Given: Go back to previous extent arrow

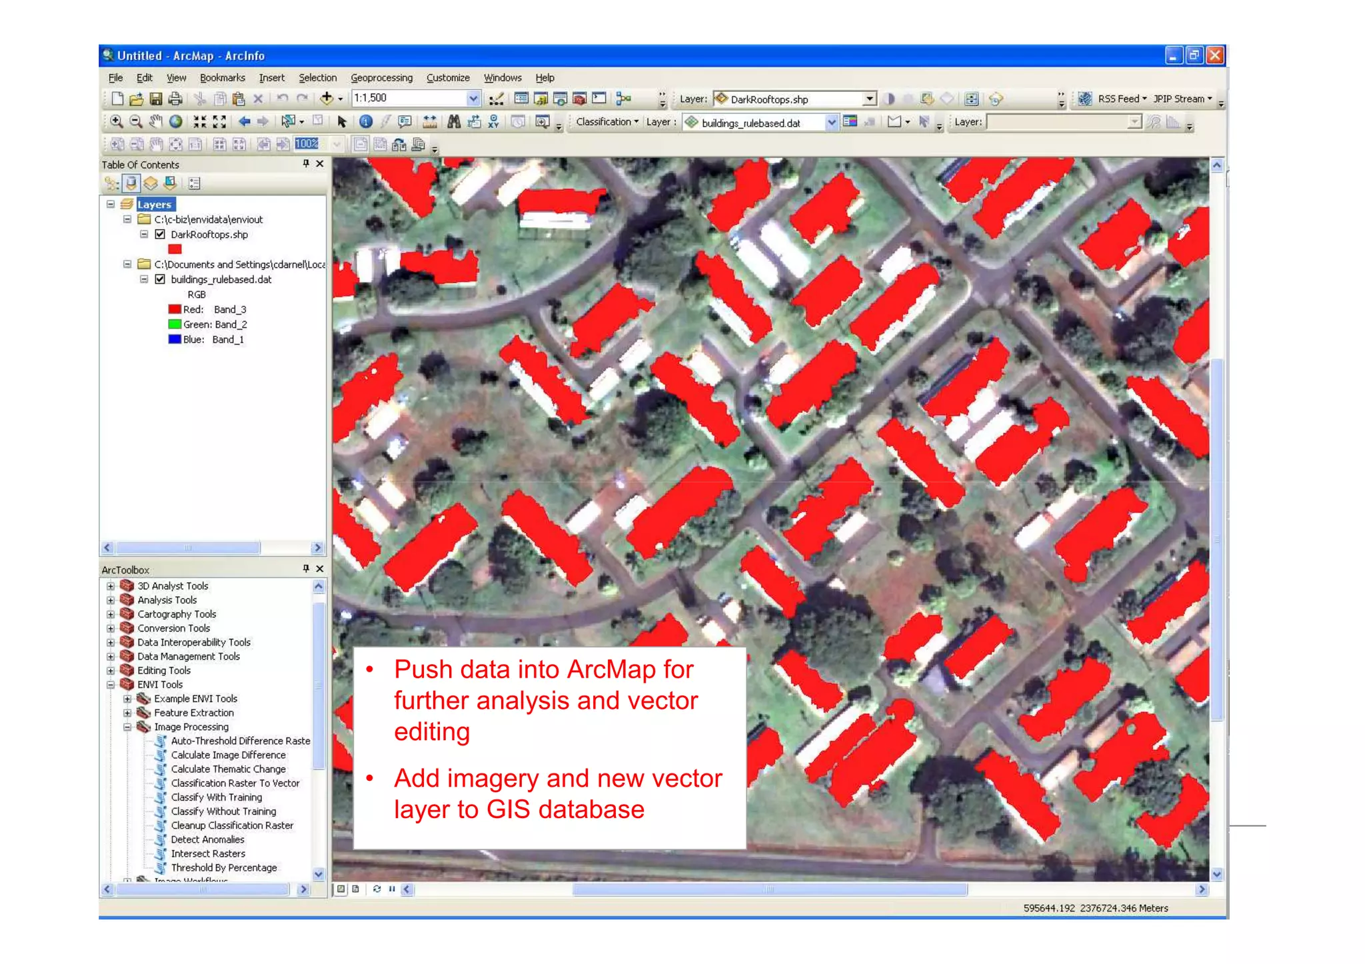Looking at the screenshot, I should click(245, 121).
